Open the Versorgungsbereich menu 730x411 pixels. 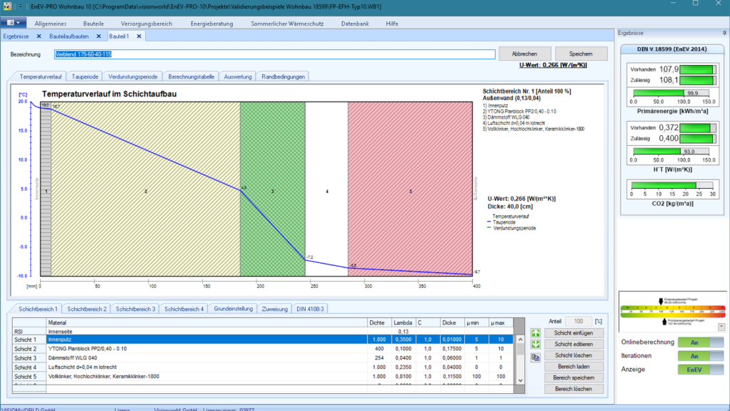tap(146, 24)
